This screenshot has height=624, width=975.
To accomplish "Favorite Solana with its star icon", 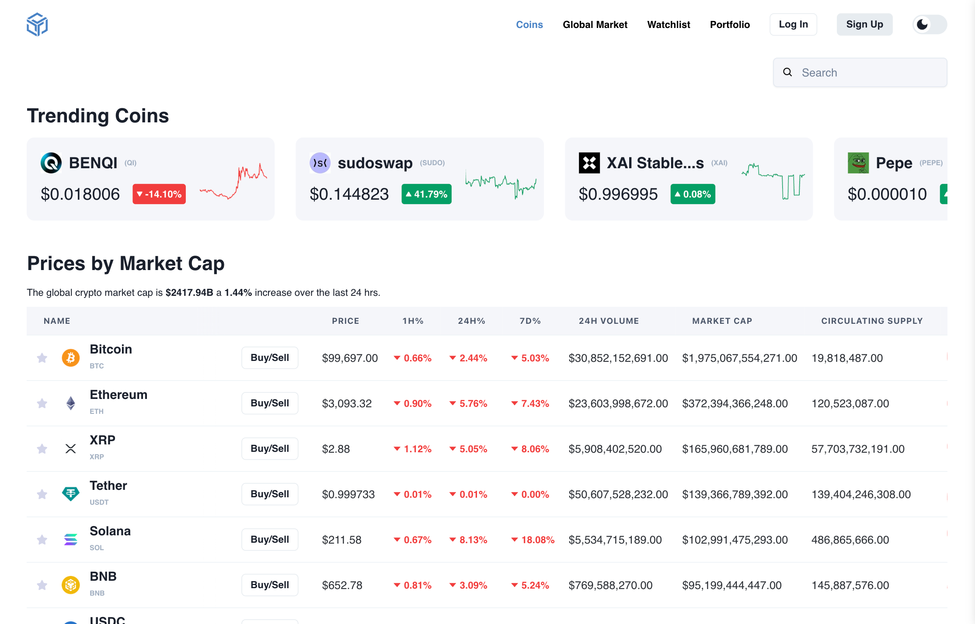I will click(x=42, y=540).
